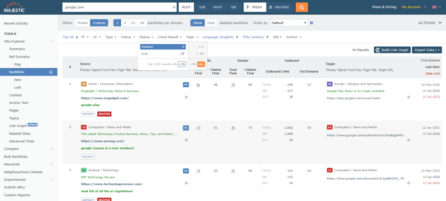This screenshot has width=446, height=201.
Task: Open gear options for pcmag.com source
Action: point(186,140)
